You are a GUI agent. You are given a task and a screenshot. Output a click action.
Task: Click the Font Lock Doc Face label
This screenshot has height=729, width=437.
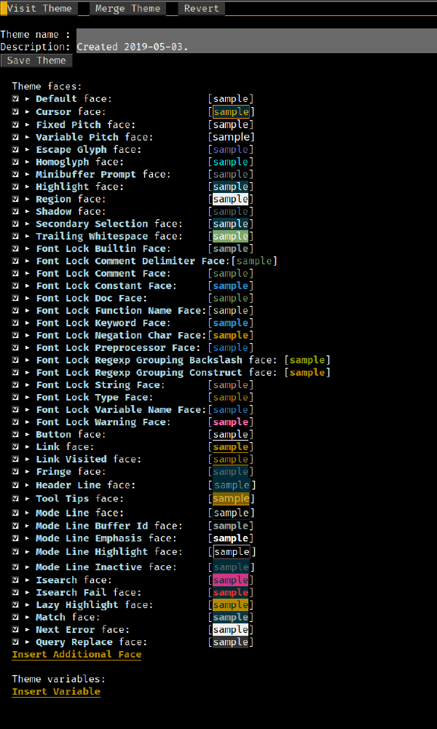(x=92, y=298)
